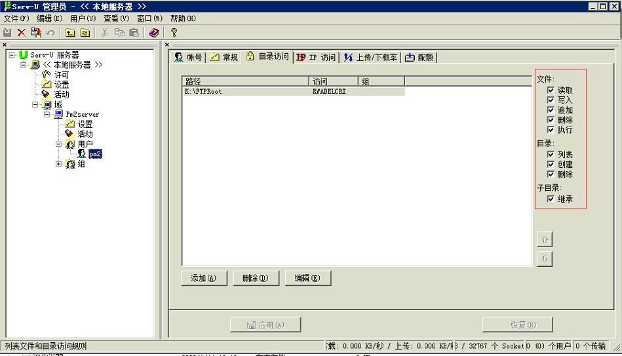
Task: Select the pm2 user in the tree
Action: click(x=95, y=153)
